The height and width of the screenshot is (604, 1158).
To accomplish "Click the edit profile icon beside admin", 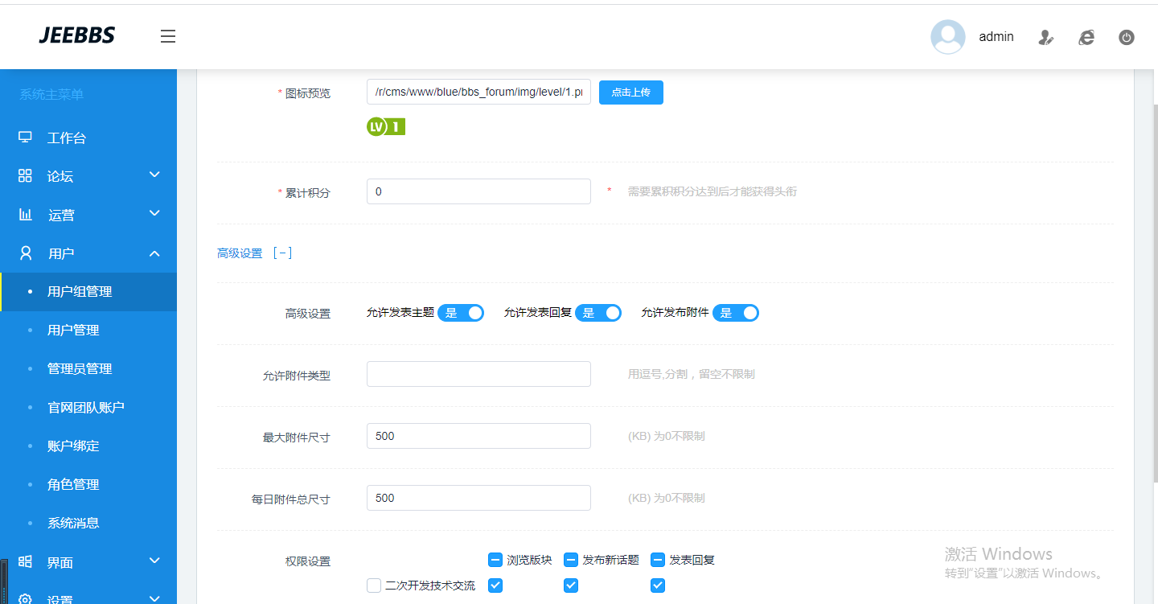I will pos(1045,37).
